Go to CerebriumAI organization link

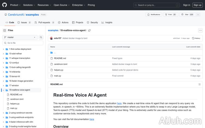16,15
